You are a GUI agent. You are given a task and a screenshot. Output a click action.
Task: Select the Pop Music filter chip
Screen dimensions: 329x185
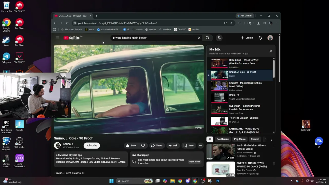pyautogui.click(x=240, y=139)
